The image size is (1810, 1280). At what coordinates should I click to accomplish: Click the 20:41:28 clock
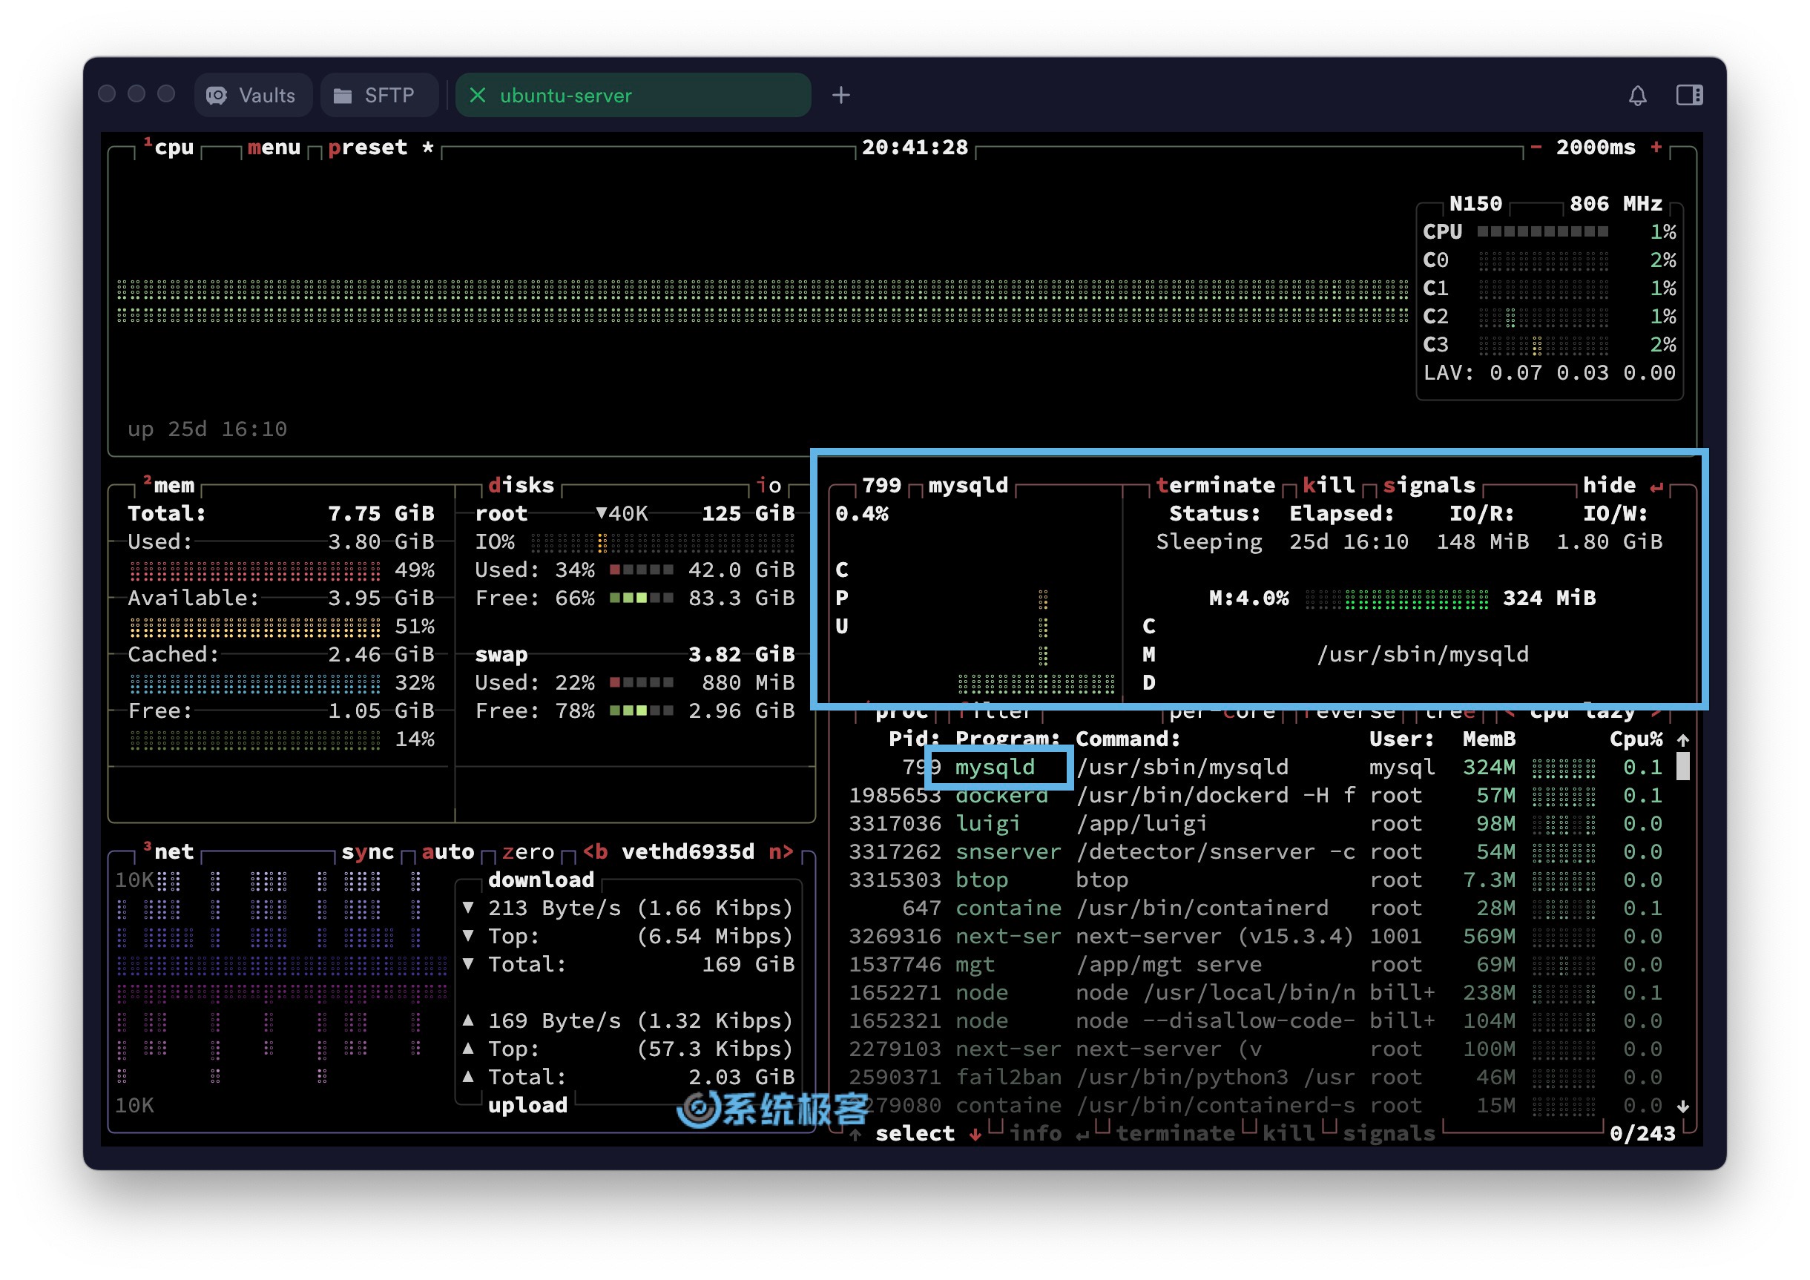pos(915,148)
